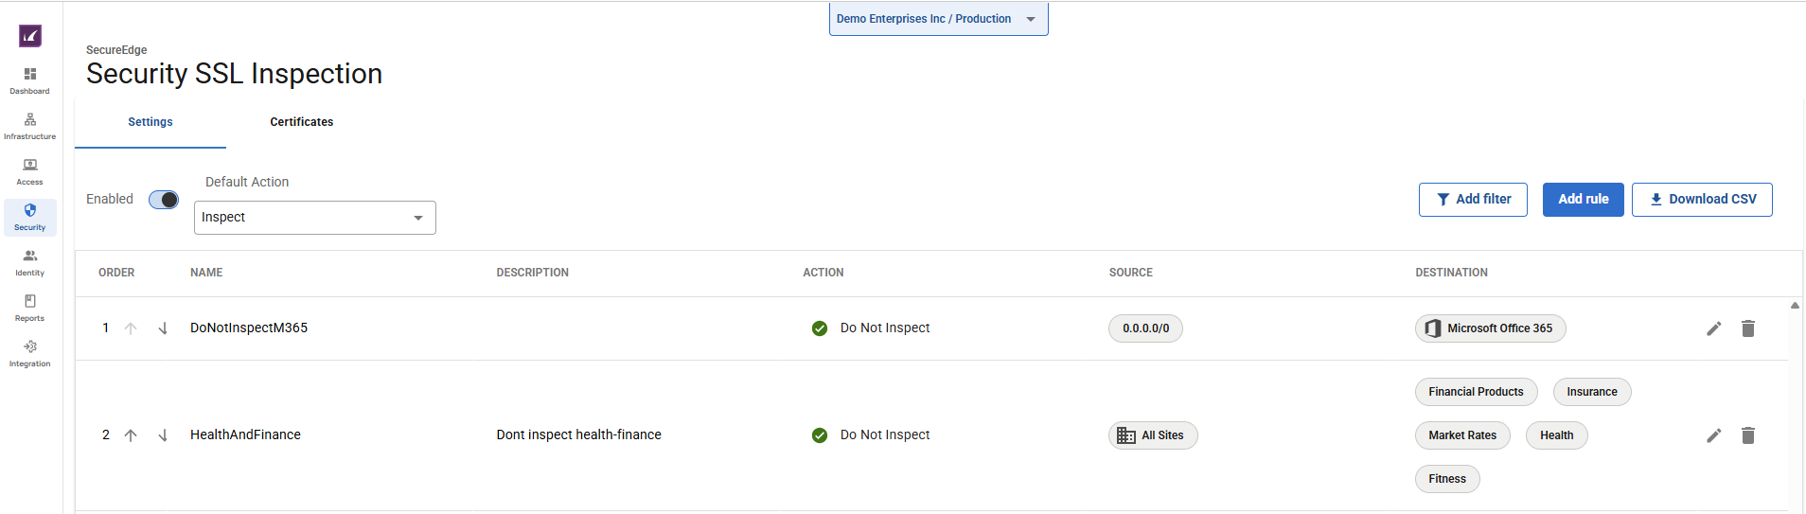The height and width of the screenshot is (514, 1806).
Task: Toggle the SSL Inspection Enabled switch
Action: [x=164, y=200]
